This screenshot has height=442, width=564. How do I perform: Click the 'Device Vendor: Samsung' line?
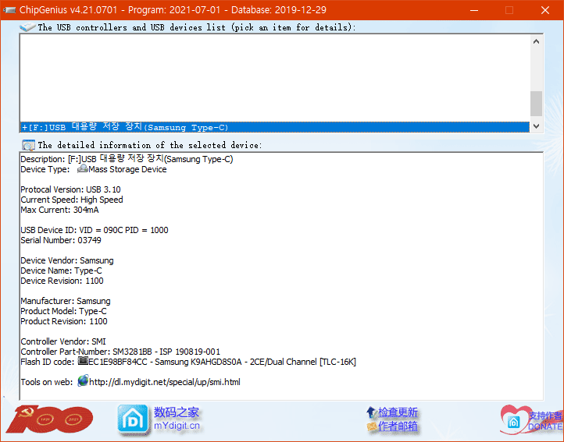point(67,260)
